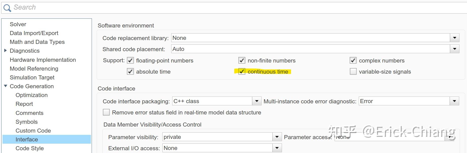Click the search magnifier icon

pyautogui.click(x=7, y=8)
